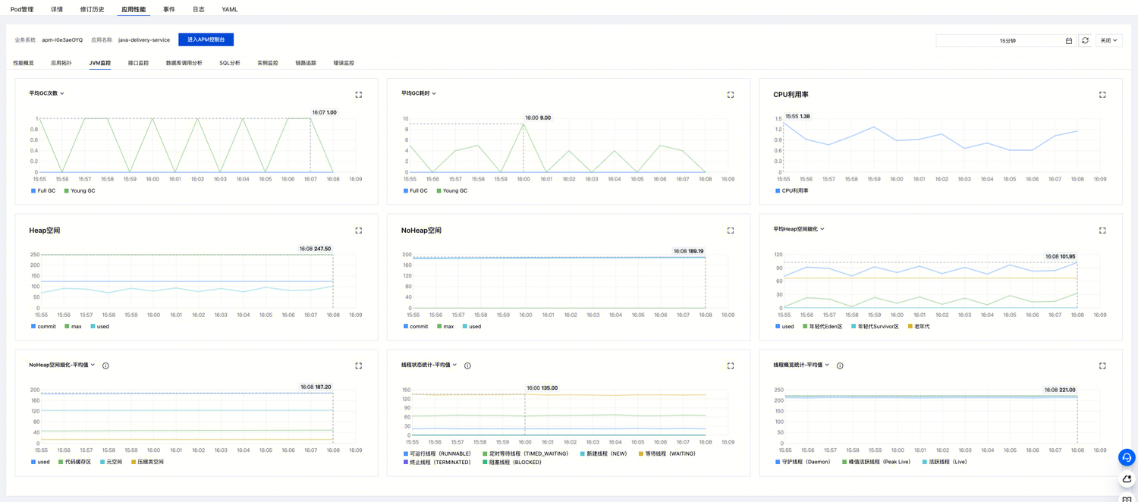Click the floating cloud notification icon
The image size is (1138, 502).
1127,479
